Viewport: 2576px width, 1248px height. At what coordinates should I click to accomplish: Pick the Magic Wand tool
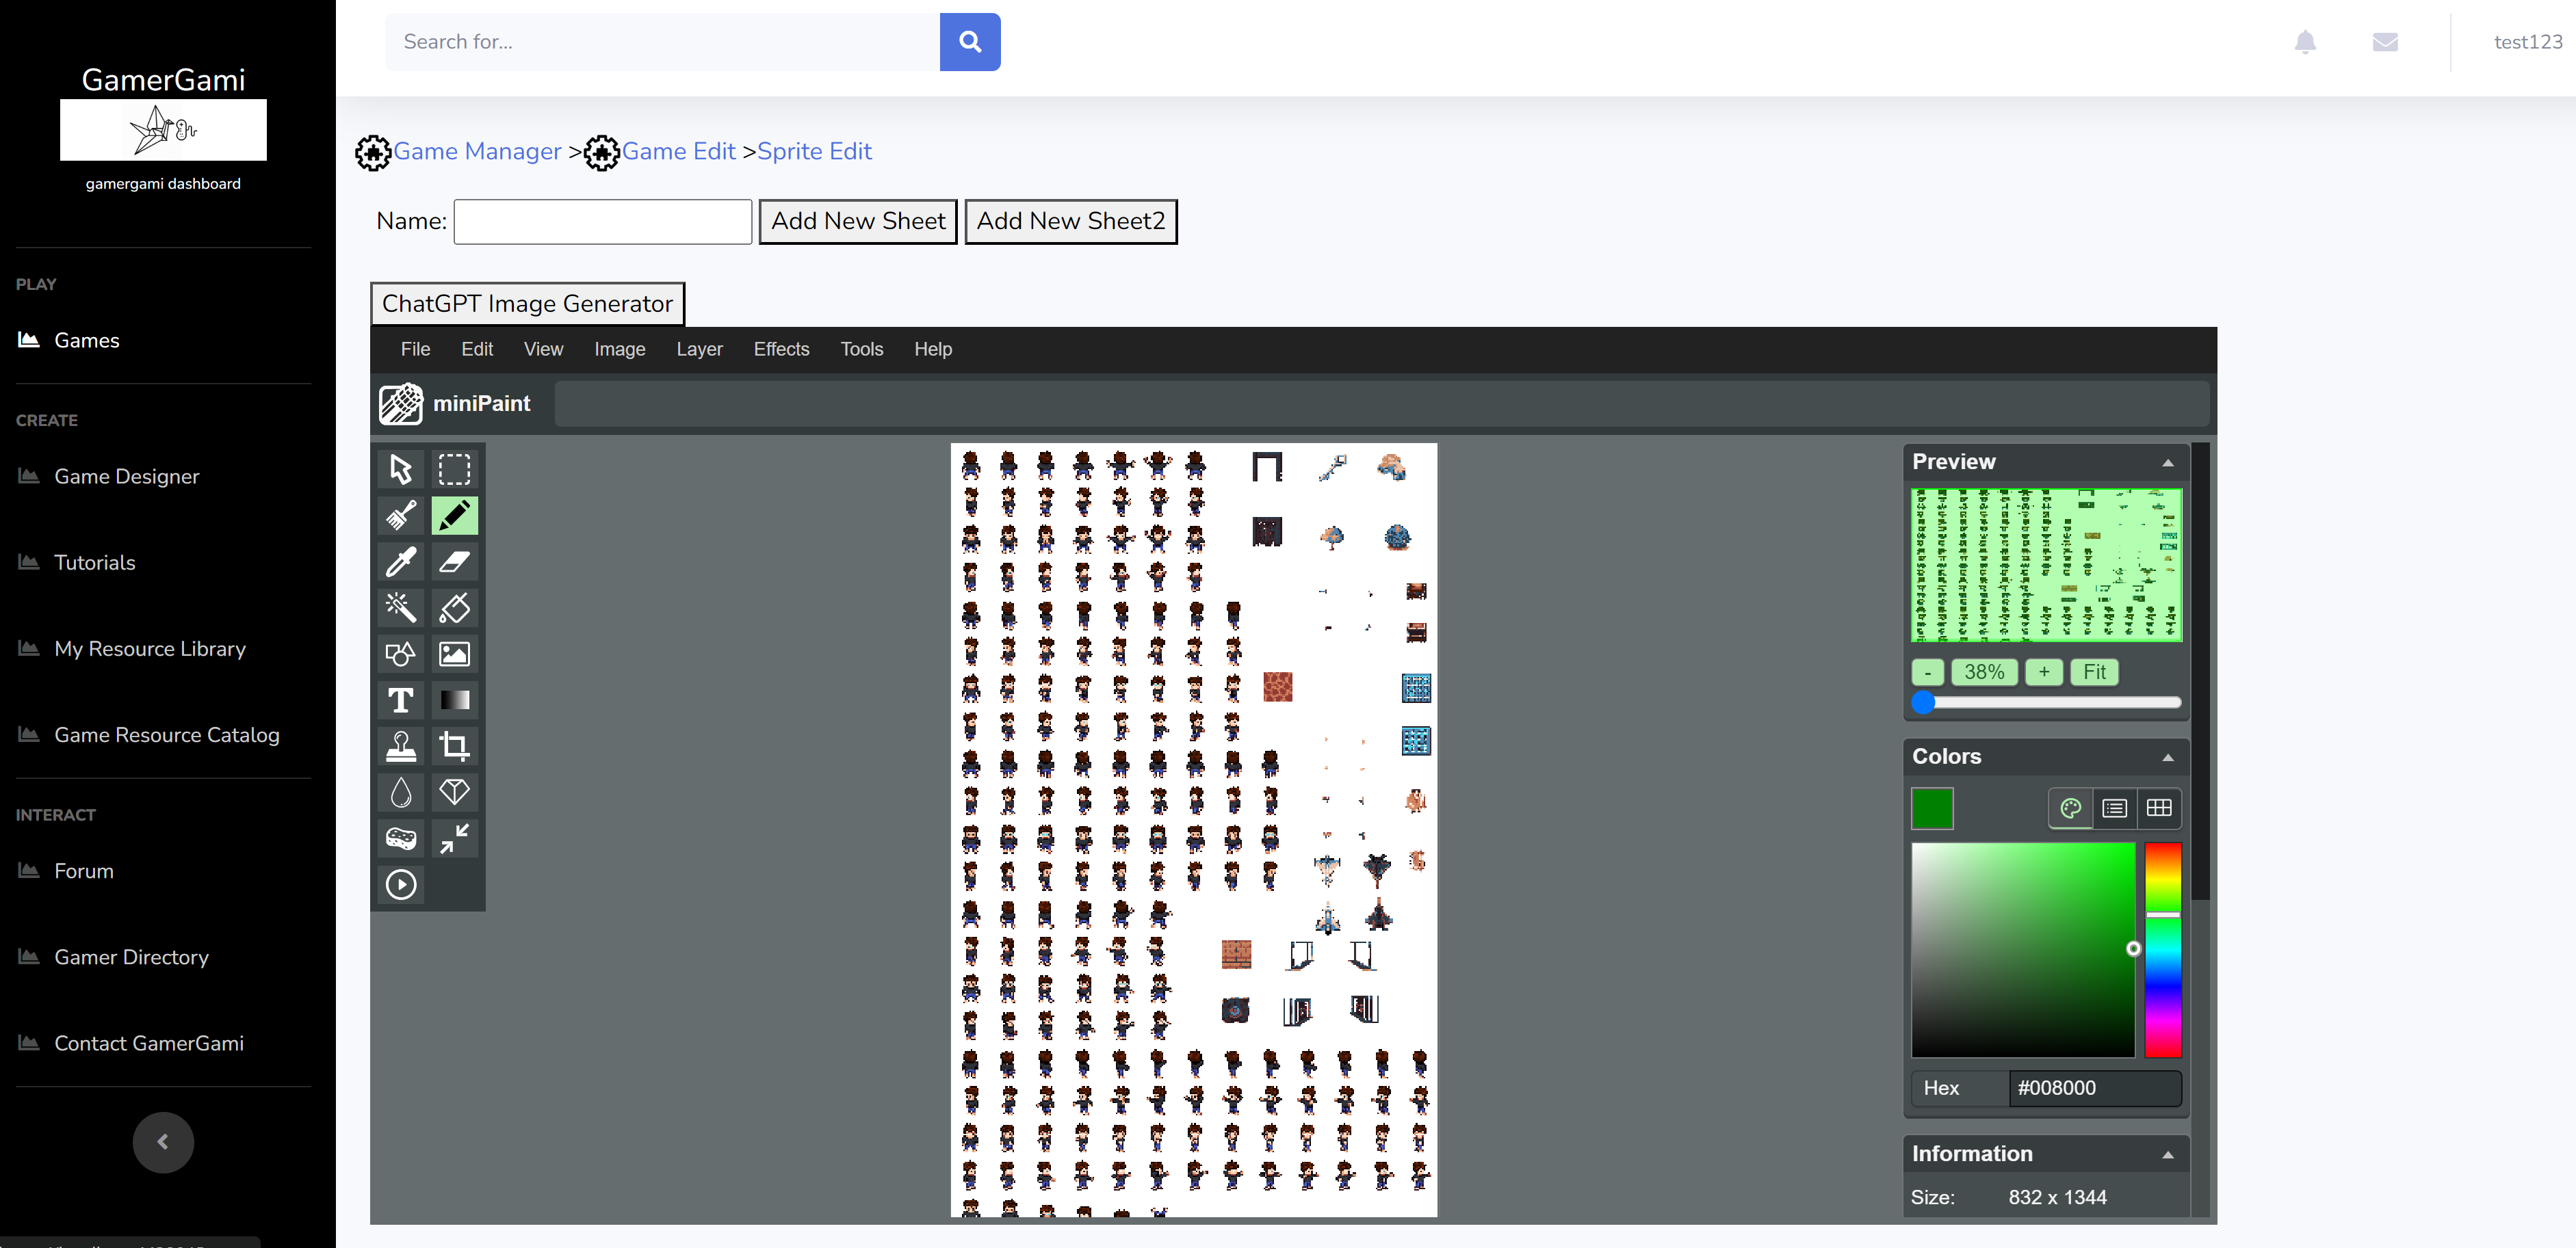pos(401,607)
